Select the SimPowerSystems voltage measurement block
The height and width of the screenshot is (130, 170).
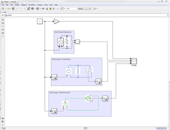click(x=77, y=42)
